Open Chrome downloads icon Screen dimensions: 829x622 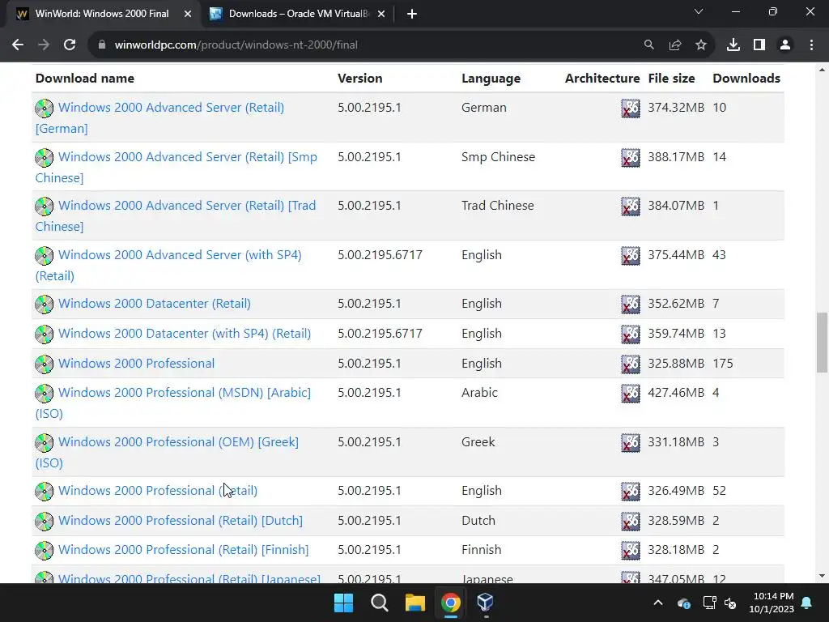733,45
